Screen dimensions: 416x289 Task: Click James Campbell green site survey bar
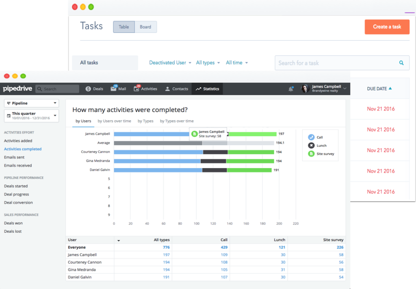click(252, 134)
